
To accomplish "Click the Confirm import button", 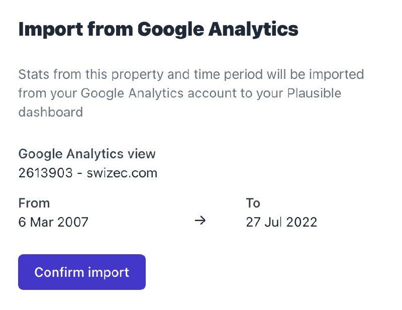I will (x=81, y=272).
